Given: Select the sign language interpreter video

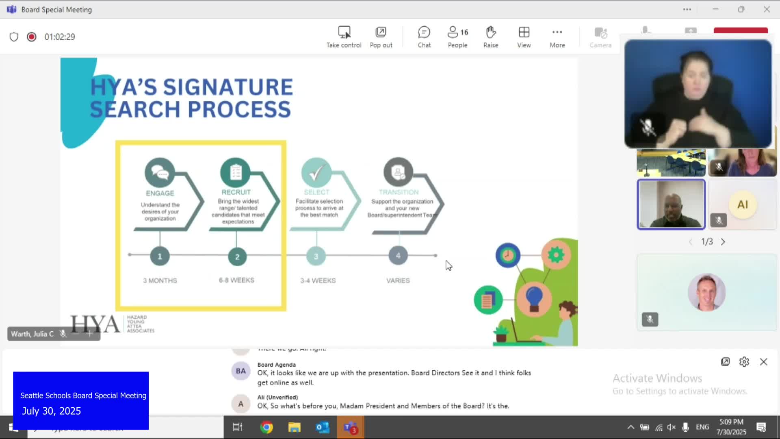Looking at the screenshot, I should 698,93.
